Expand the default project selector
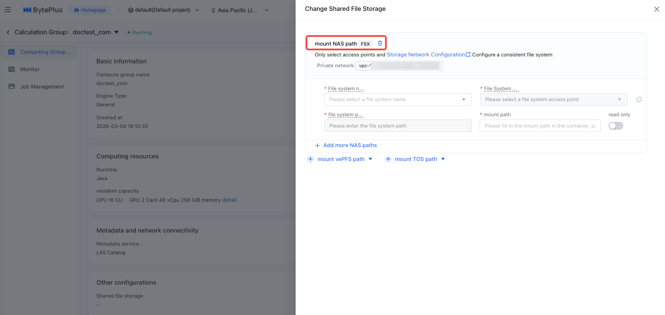Screen dimensions: 665x315 [x=164, y=10]
